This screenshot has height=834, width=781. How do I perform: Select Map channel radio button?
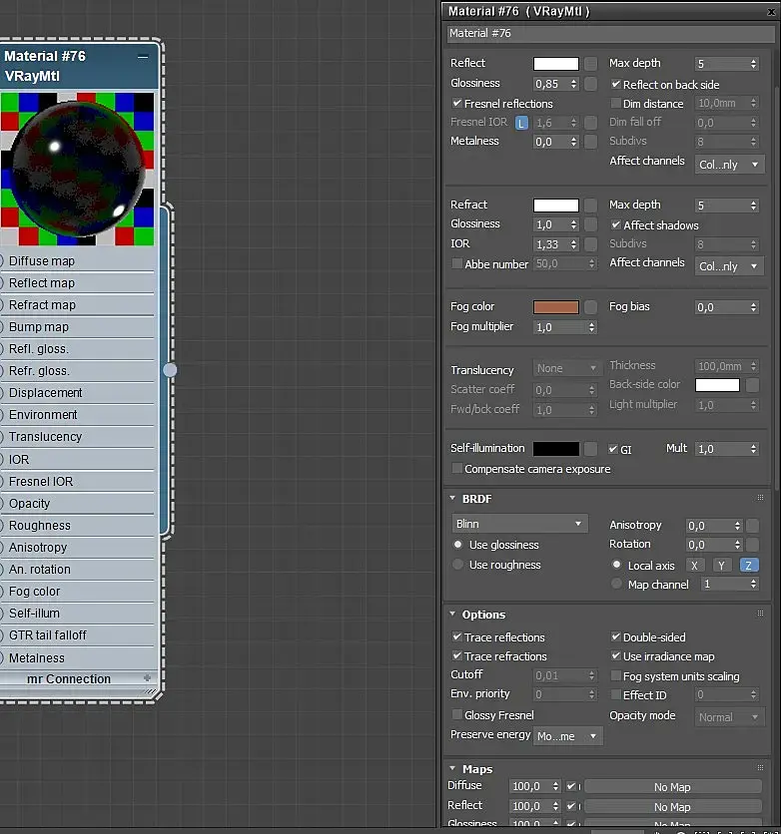point(616,584)
